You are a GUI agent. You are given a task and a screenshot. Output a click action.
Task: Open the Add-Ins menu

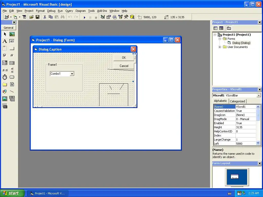pos(102,11)
